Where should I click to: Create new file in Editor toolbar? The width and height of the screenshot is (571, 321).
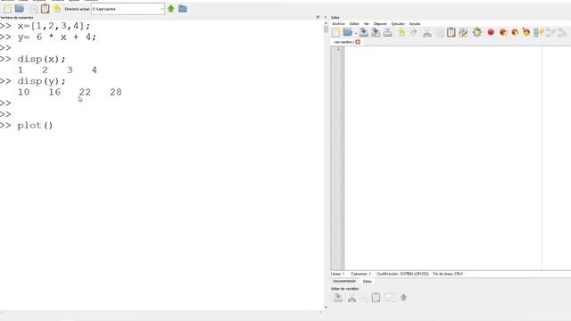(x=335, y=33)
